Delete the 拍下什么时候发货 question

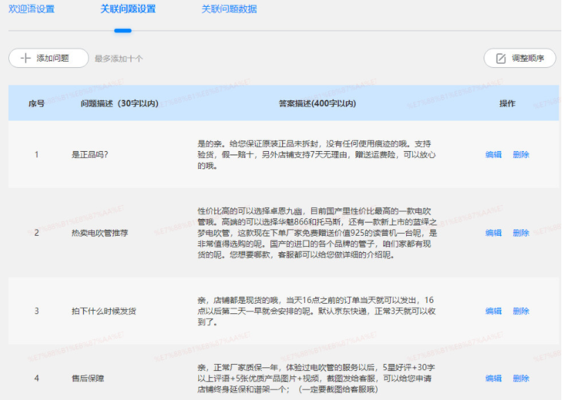tap(520, 311)
